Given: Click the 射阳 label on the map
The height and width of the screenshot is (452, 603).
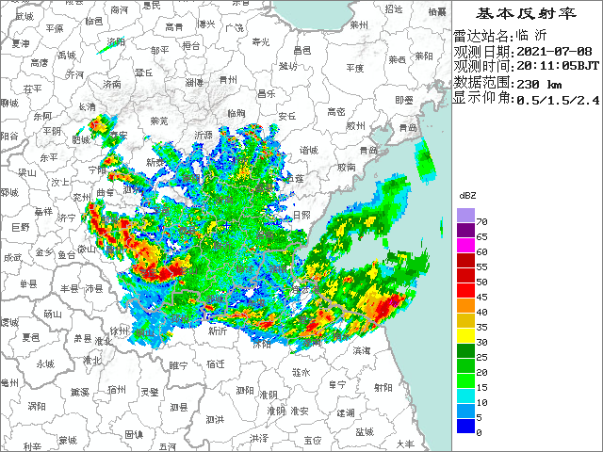Looking at the screenshot, I should click(383, 386).
